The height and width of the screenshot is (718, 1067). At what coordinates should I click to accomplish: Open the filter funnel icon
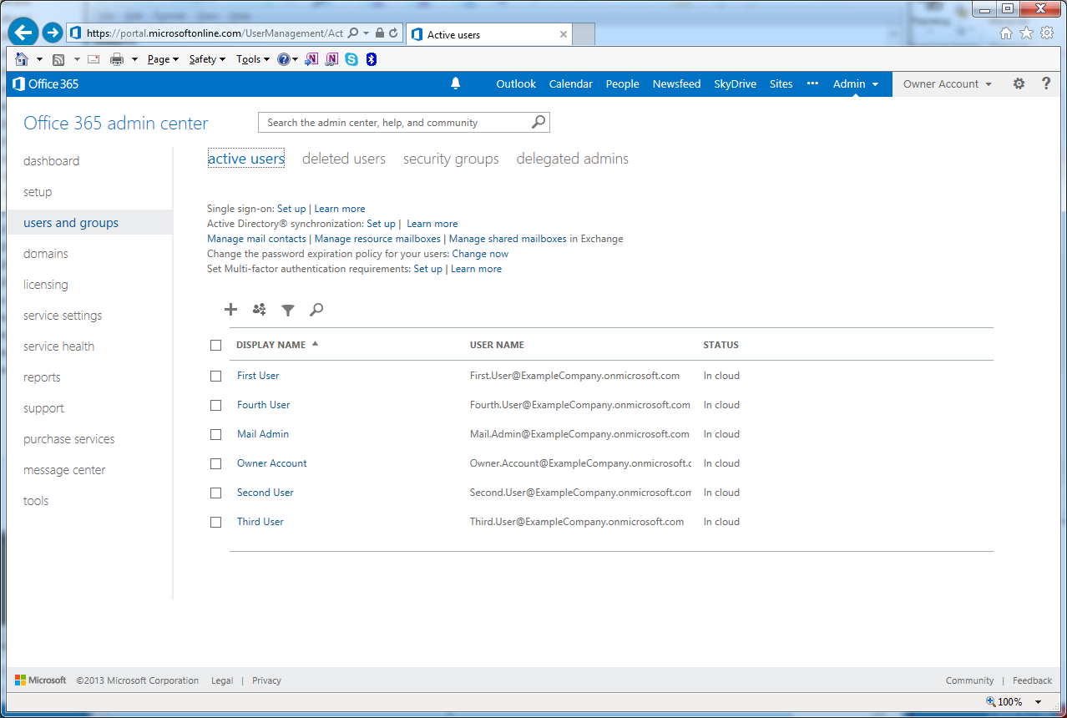pyautogui.click(x=288, y=310)
